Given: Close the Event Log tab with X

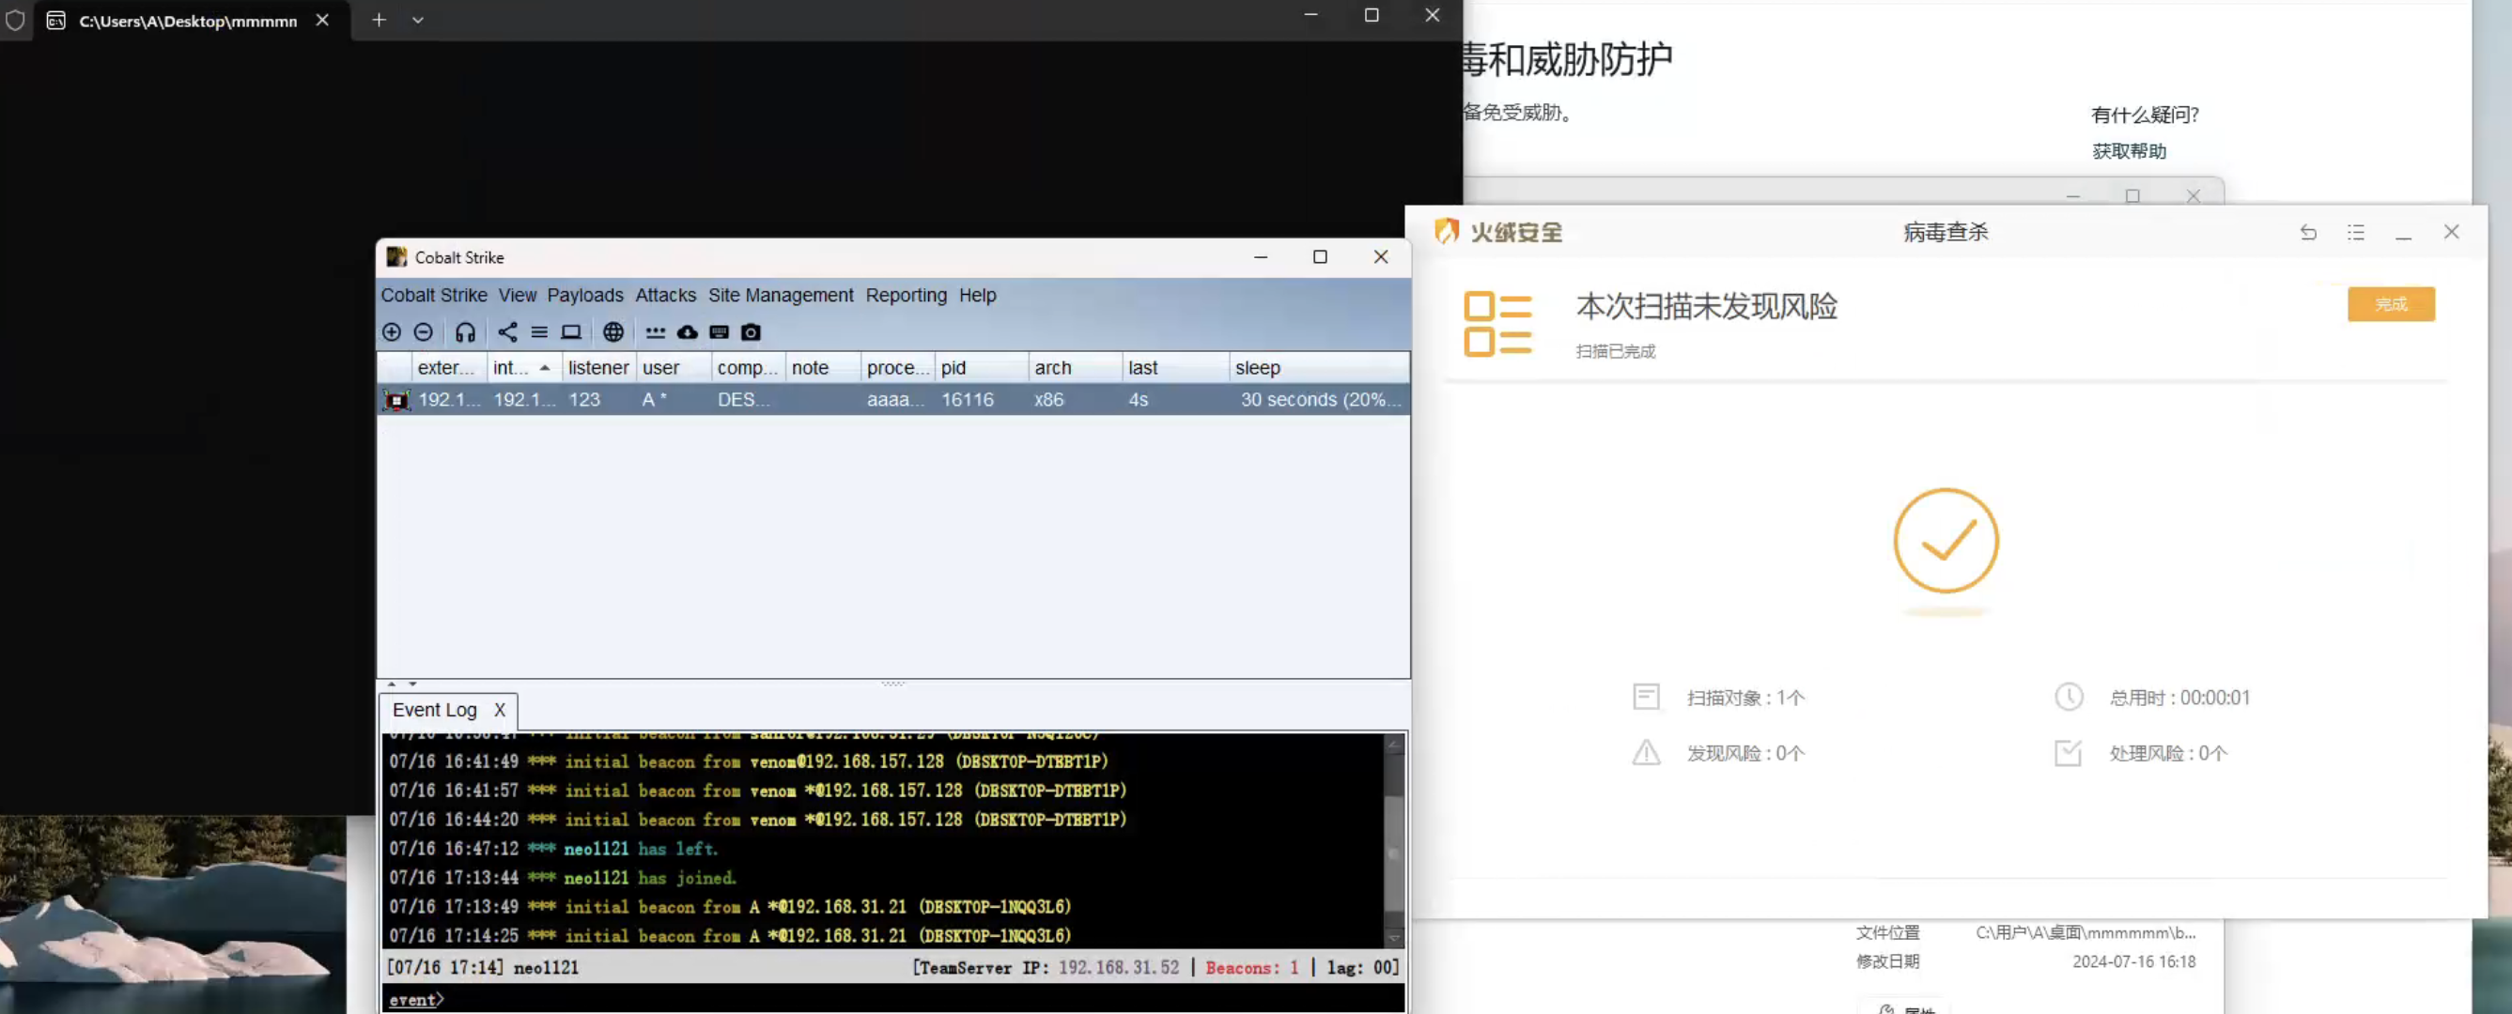Looking at the screenshot, I should [499, 711].
